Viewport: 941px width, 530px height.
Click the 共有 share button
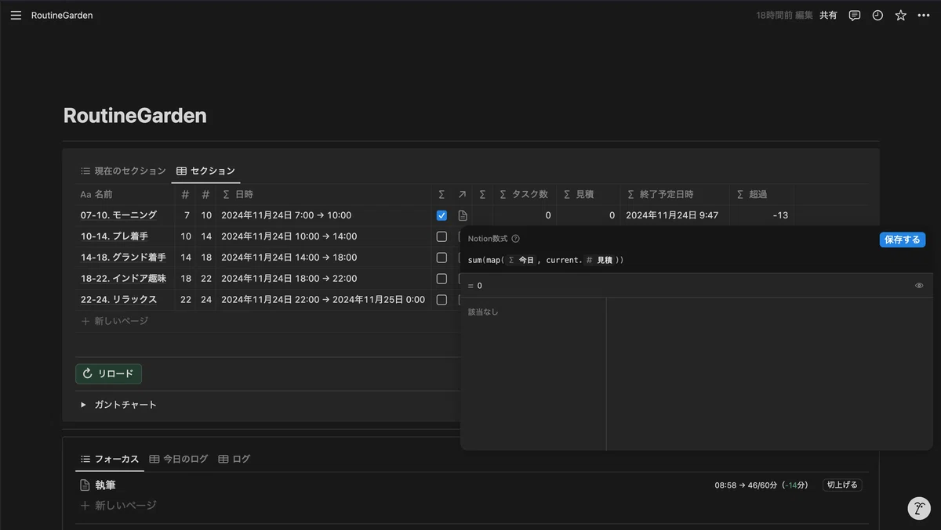click(828, 15)
